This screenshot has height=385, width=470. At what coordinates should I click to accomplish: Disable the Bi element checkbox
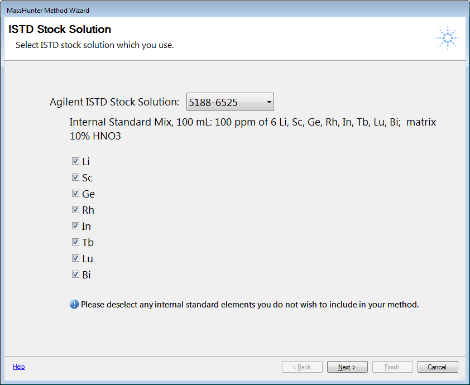coord(75,275)
